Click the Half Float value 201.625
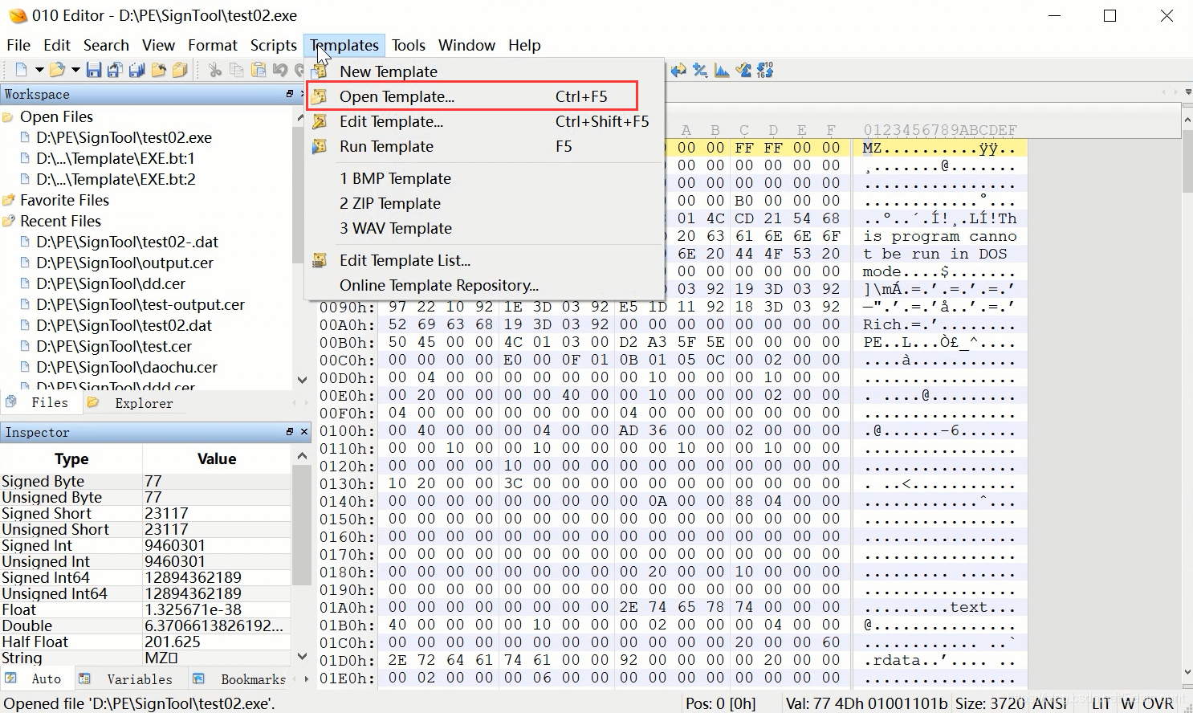1193x713 pixels. (172, 642)
